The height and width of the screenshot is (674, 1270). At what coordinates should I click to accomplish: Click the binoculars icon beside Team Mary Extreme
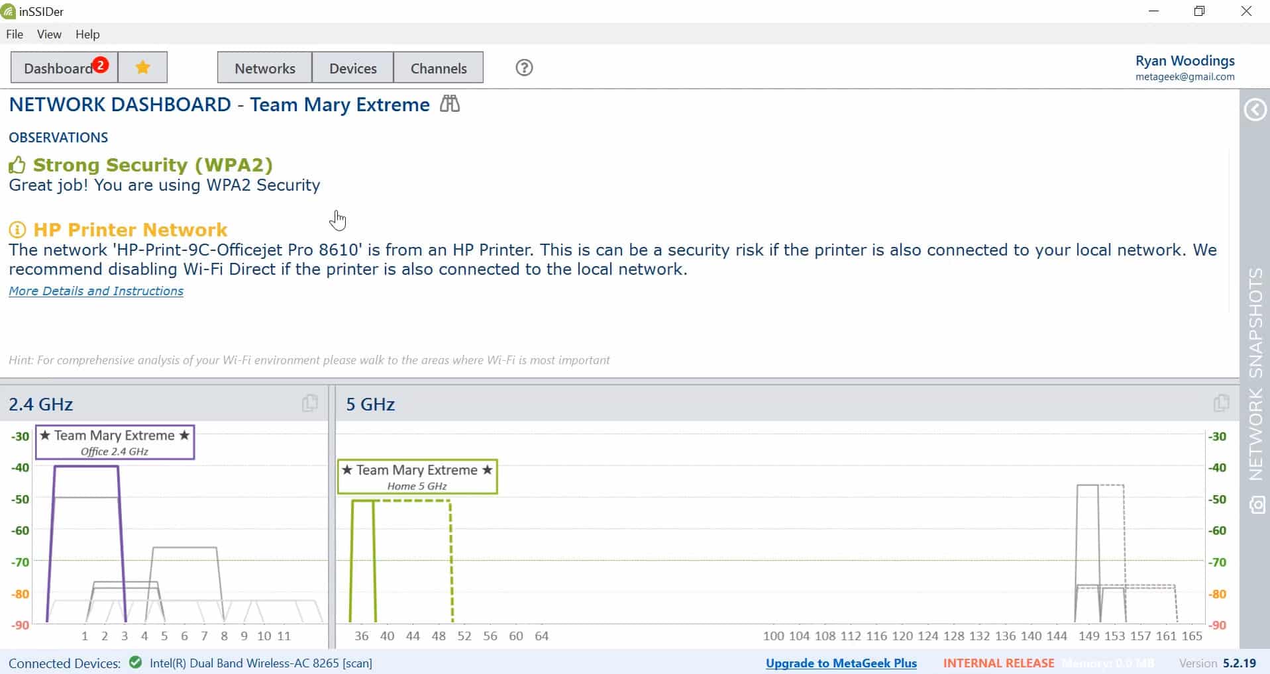tap(450, 104)
